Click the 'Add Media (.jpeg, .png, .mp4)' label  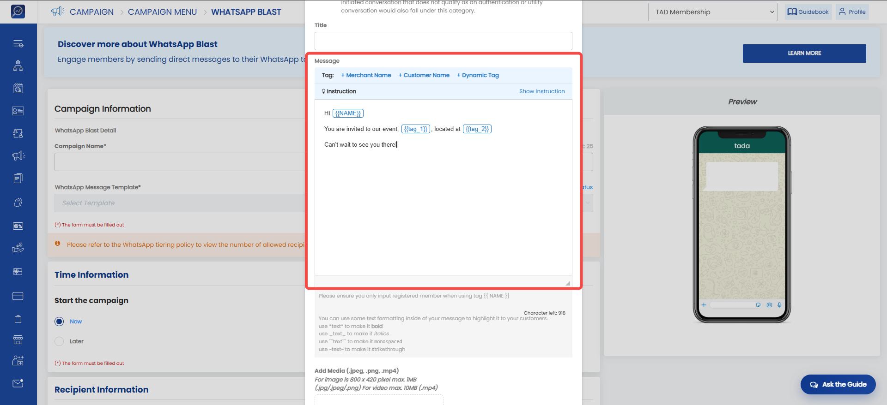coord(357,370)
